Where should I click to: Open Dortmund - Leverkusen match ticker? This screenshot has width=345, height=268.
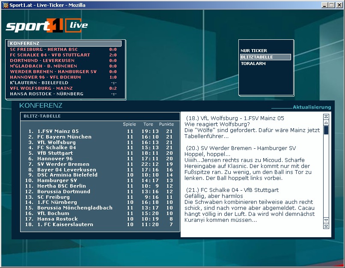click(63, 60)
